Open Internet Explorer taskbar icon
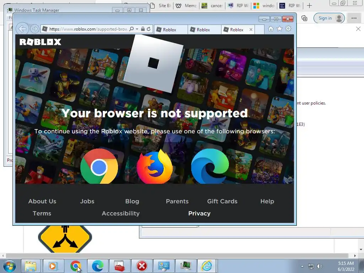The width and height of the screenshot is (364, 273). [207, 266]
